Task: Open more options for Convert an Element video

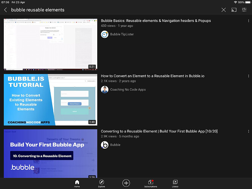Action: pyautogui.click(x=249, y=76)
